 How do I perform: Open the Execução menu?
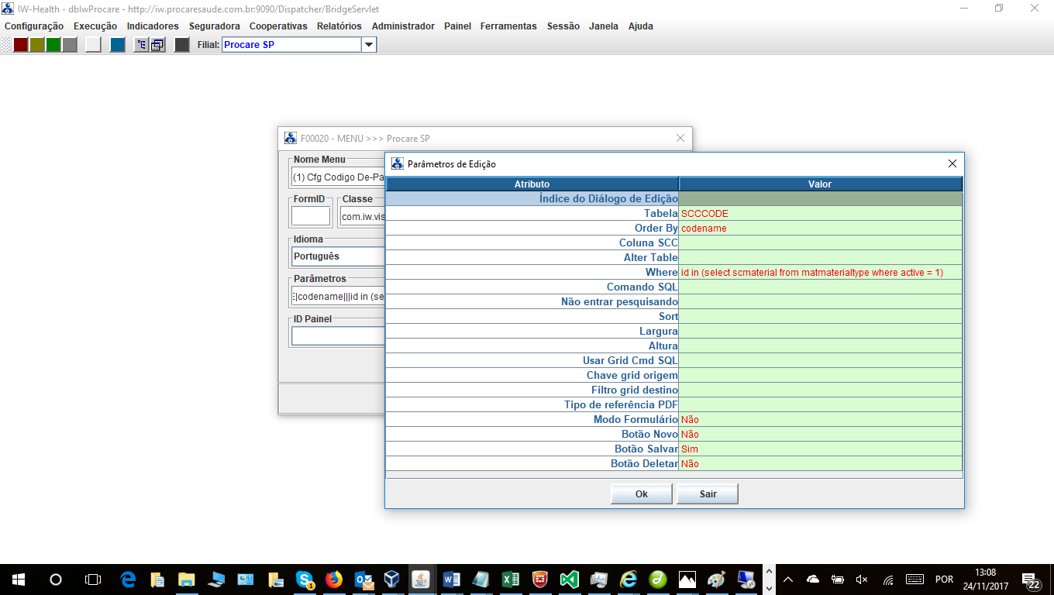click(x=95, y=26)
